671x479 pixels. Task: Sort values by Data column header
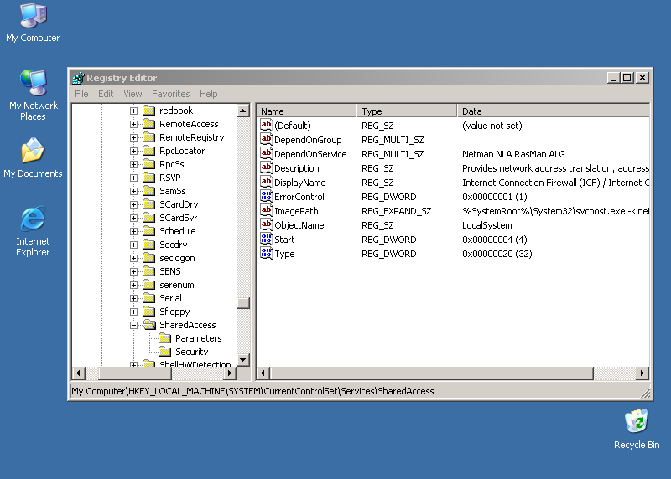pos(554,111)
